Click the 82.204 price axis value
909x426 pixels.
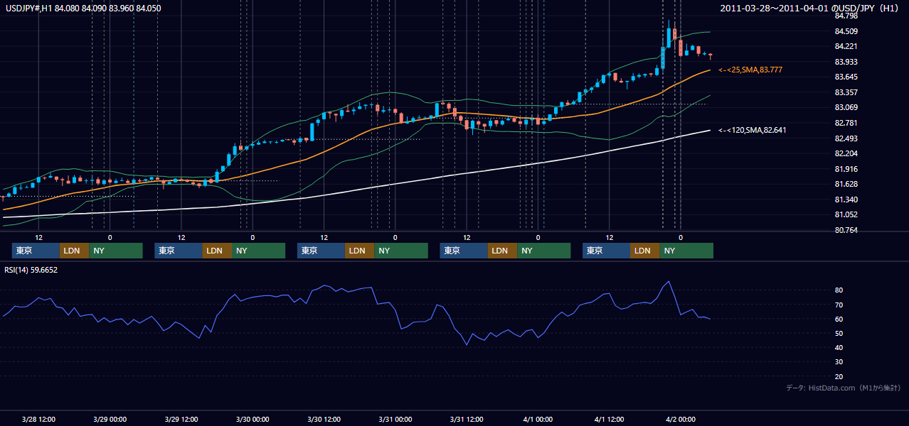846,153
